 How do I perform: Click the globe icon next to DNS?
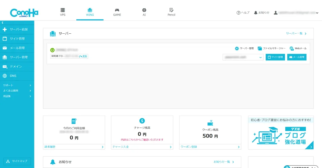coord(5,76)
